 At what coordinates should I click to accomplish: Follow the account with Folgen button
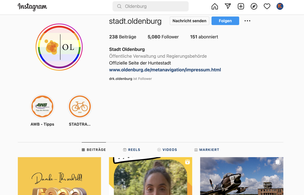click(225, 21)
